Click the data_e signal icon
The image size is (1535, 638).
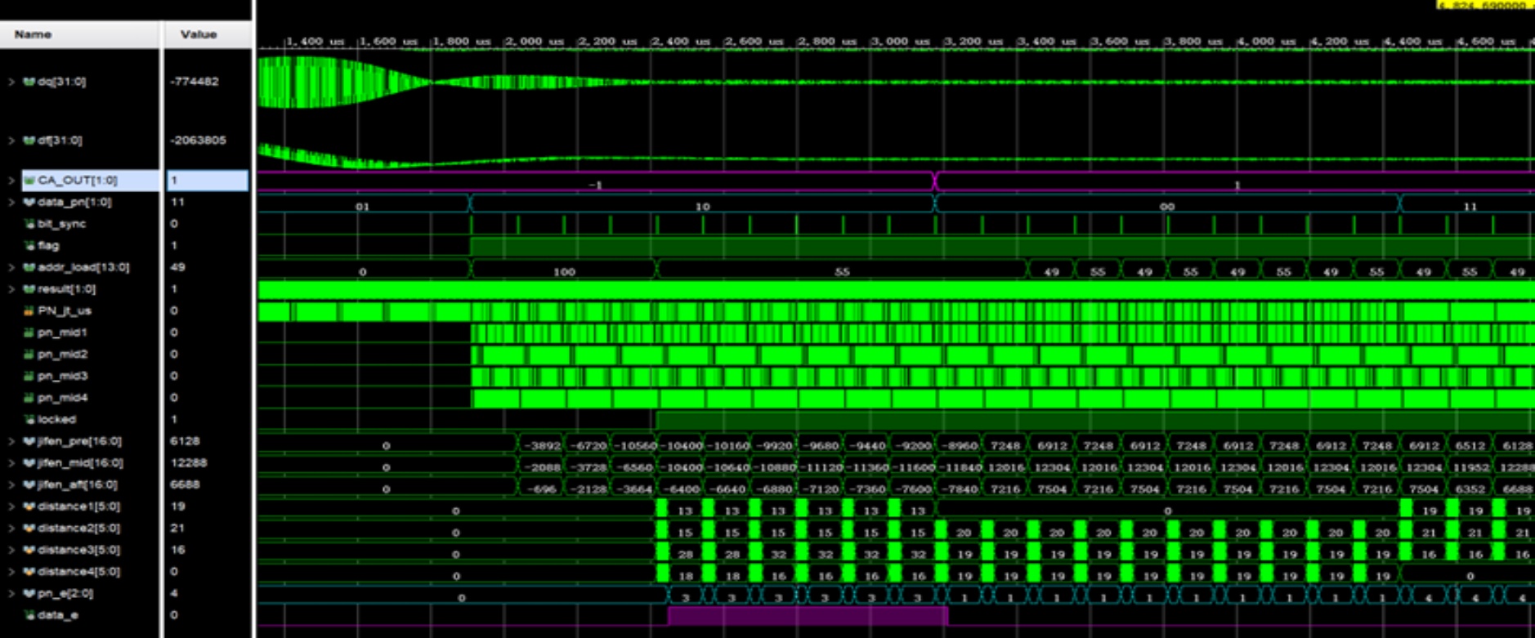click(x=29, y=615)
